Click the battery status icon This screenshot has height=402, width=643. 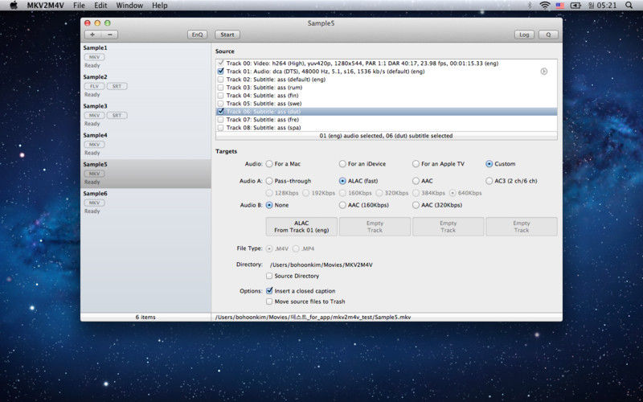[575, 6]
